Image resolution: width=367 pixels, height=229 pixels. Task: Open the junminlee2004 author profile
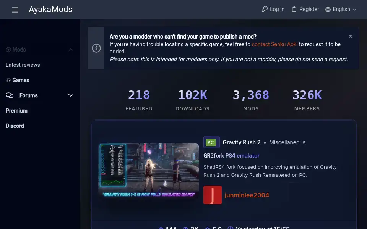point(247,195)
